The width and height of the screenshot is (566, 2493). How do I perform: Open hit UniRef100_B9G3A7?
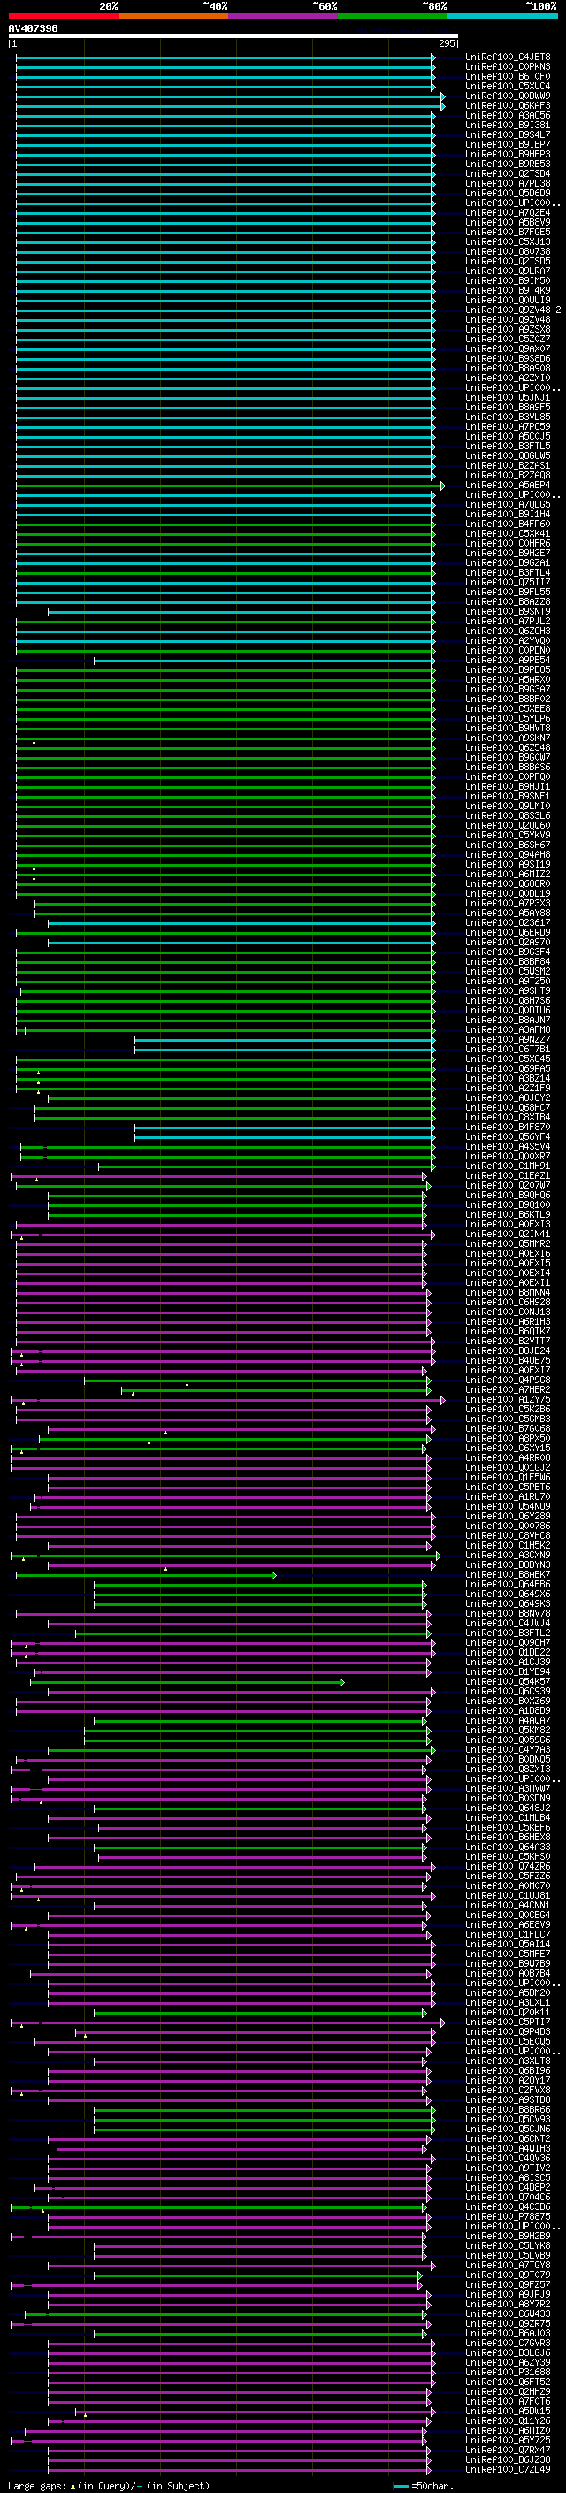[508, 689]
